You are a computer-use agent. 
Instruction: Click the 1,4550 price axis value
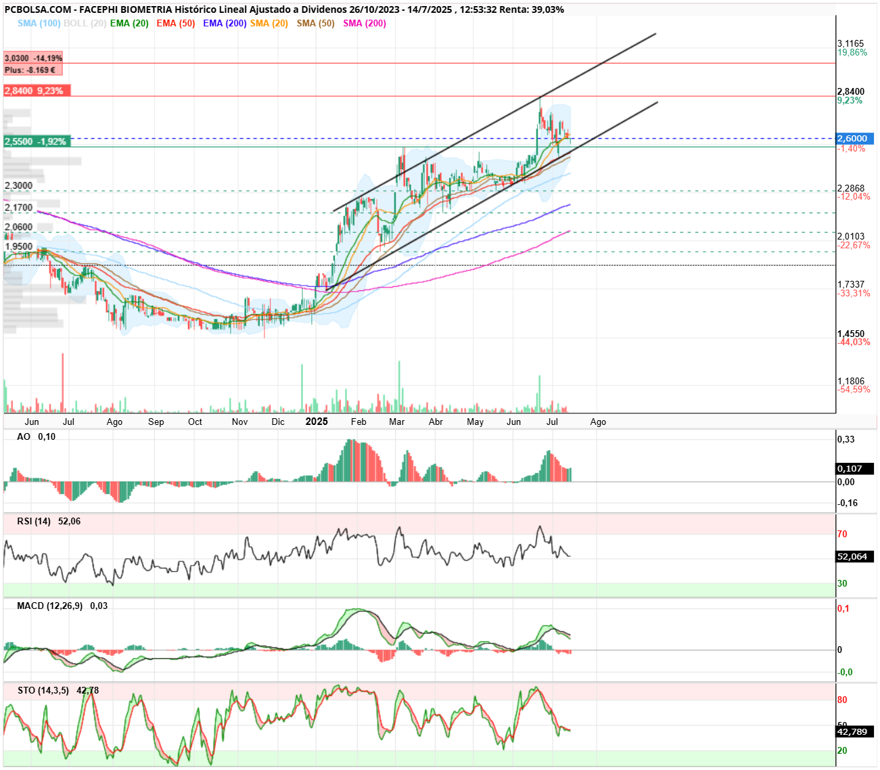tap(851, 334)
